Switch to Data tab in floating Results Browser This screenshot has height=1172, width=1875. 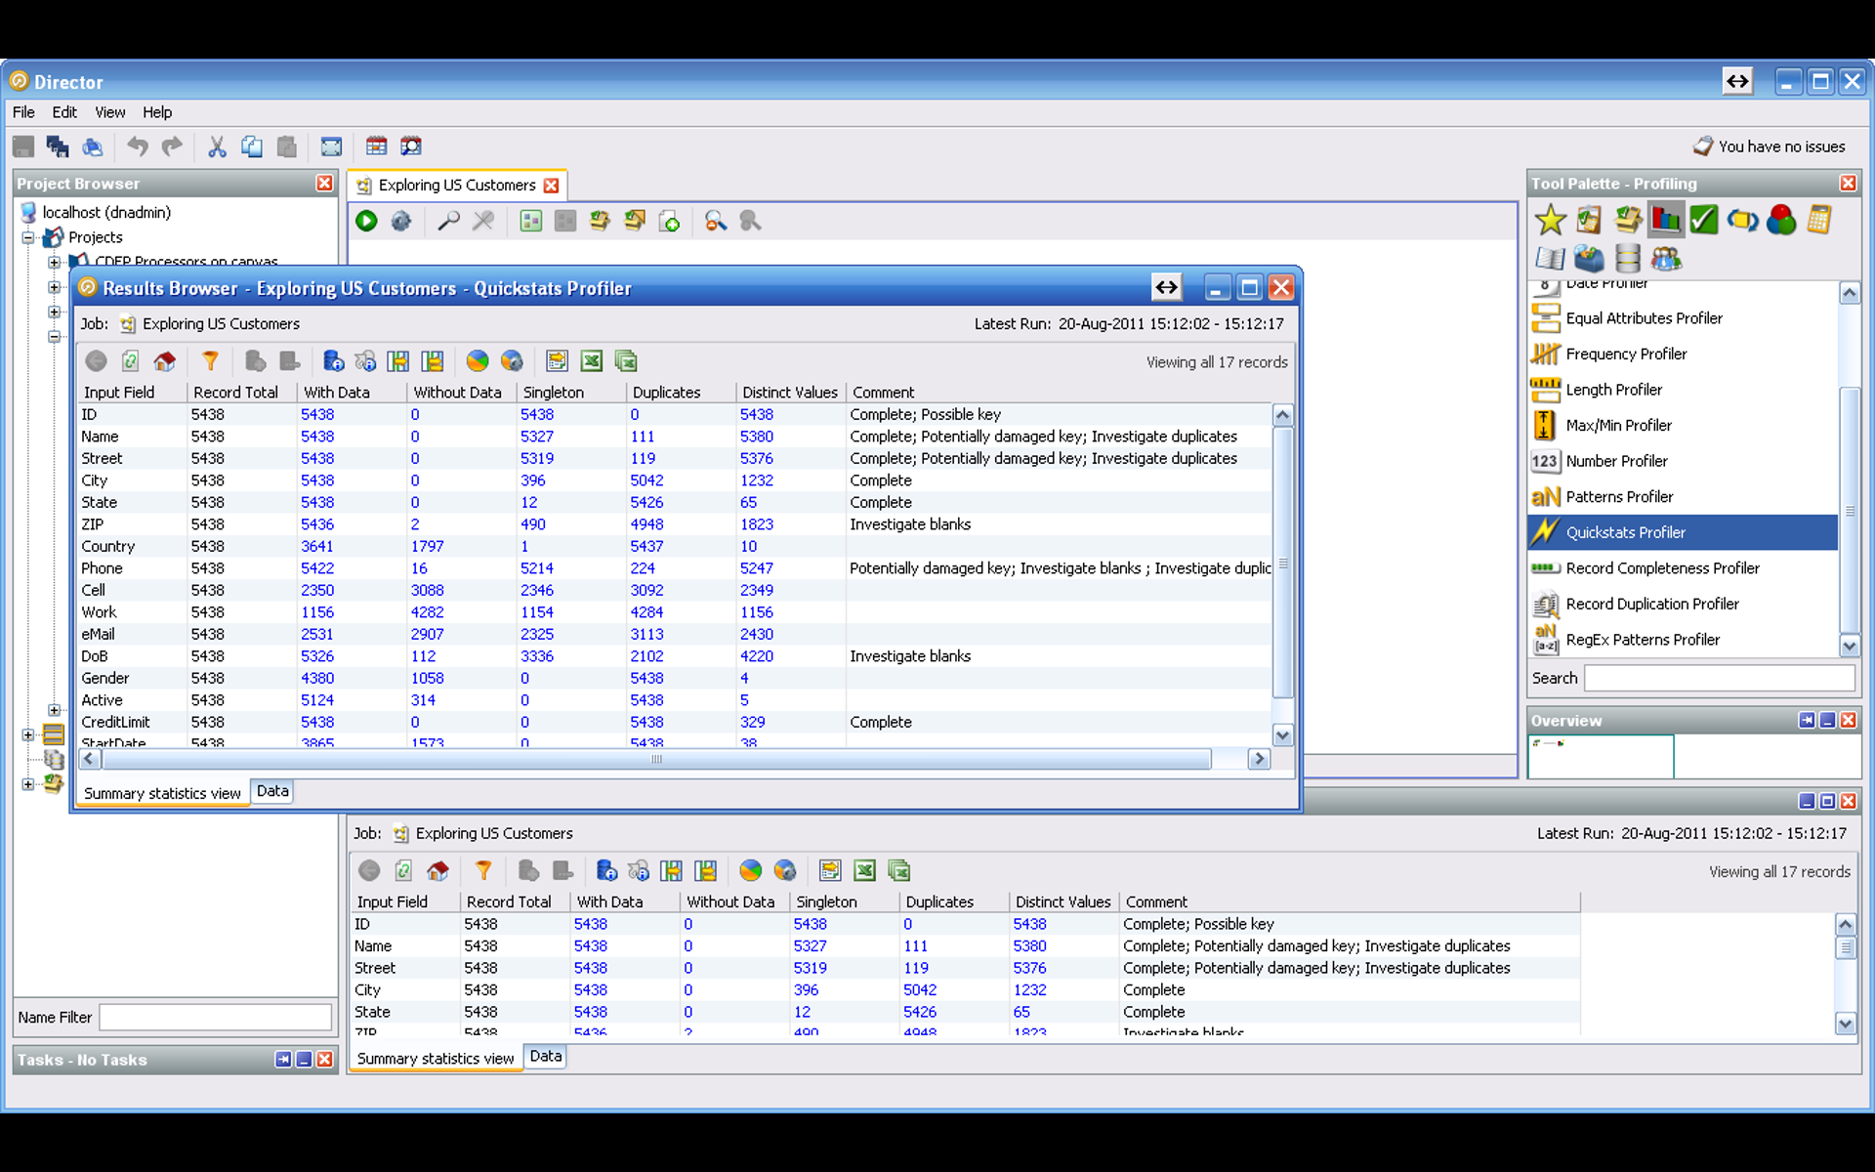point(272,791)
